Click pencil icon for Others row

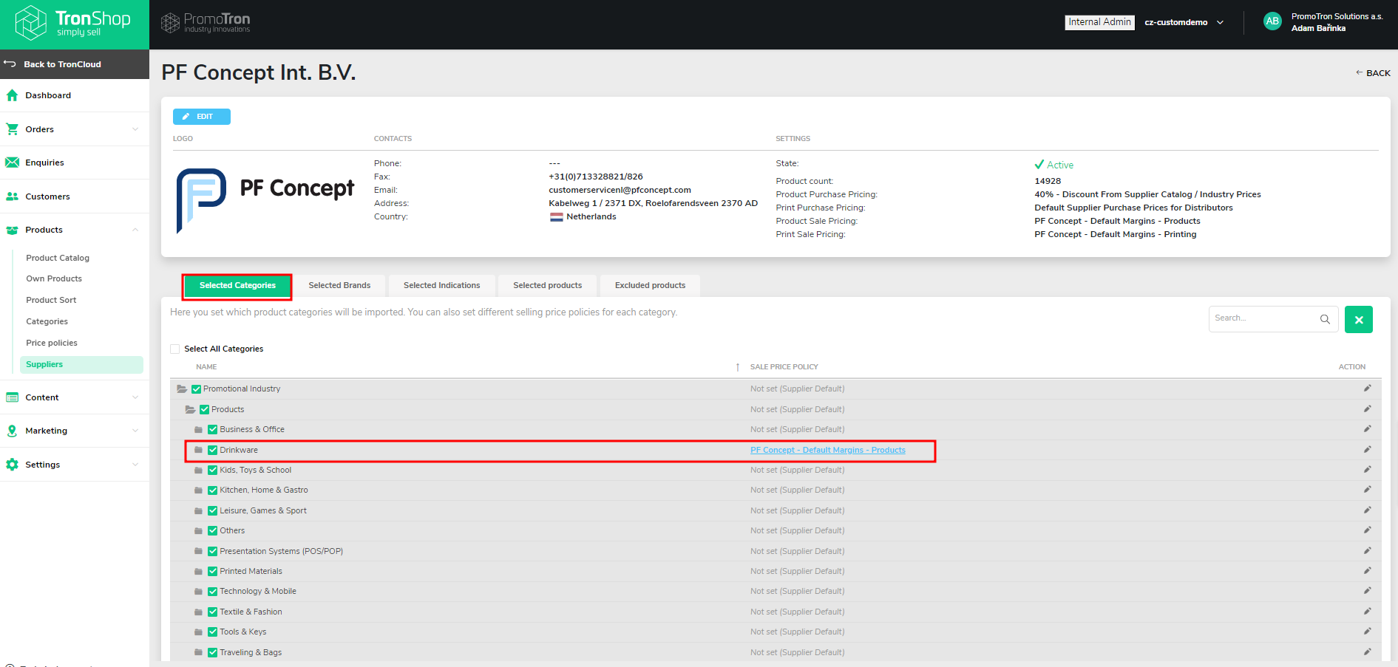click(1367, 530)
